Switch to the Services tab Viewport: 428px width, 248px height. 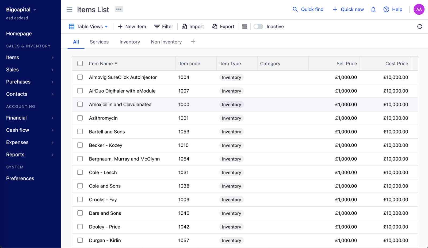pyautogui.click(x=99, y=42)
